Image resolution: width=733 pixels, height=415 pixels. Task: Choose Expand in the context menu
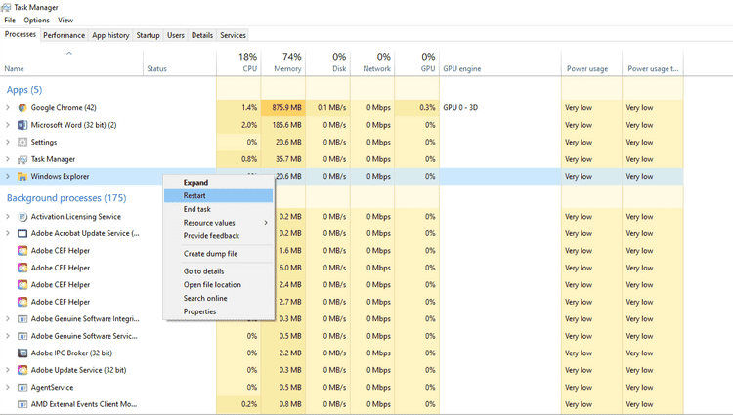point(218,183)
